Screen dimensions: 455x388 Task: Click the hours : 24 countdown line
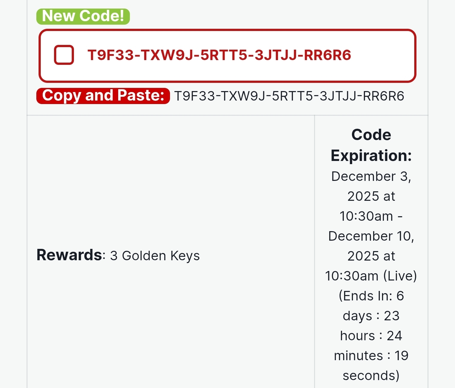pos(371,336)
